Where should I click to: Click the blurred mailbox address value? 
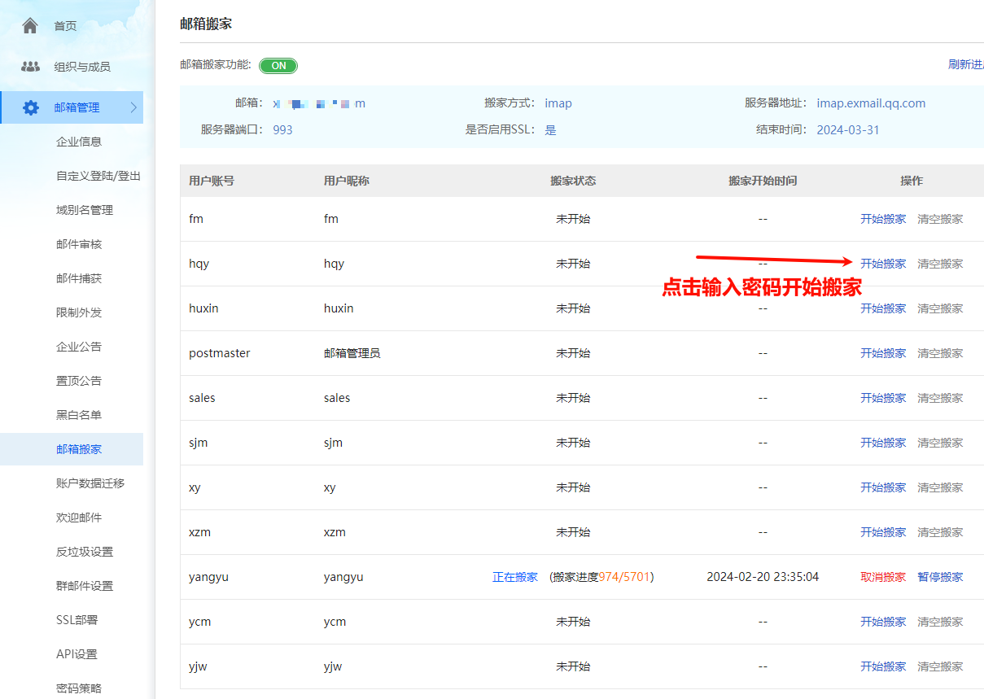click(319, 103)
